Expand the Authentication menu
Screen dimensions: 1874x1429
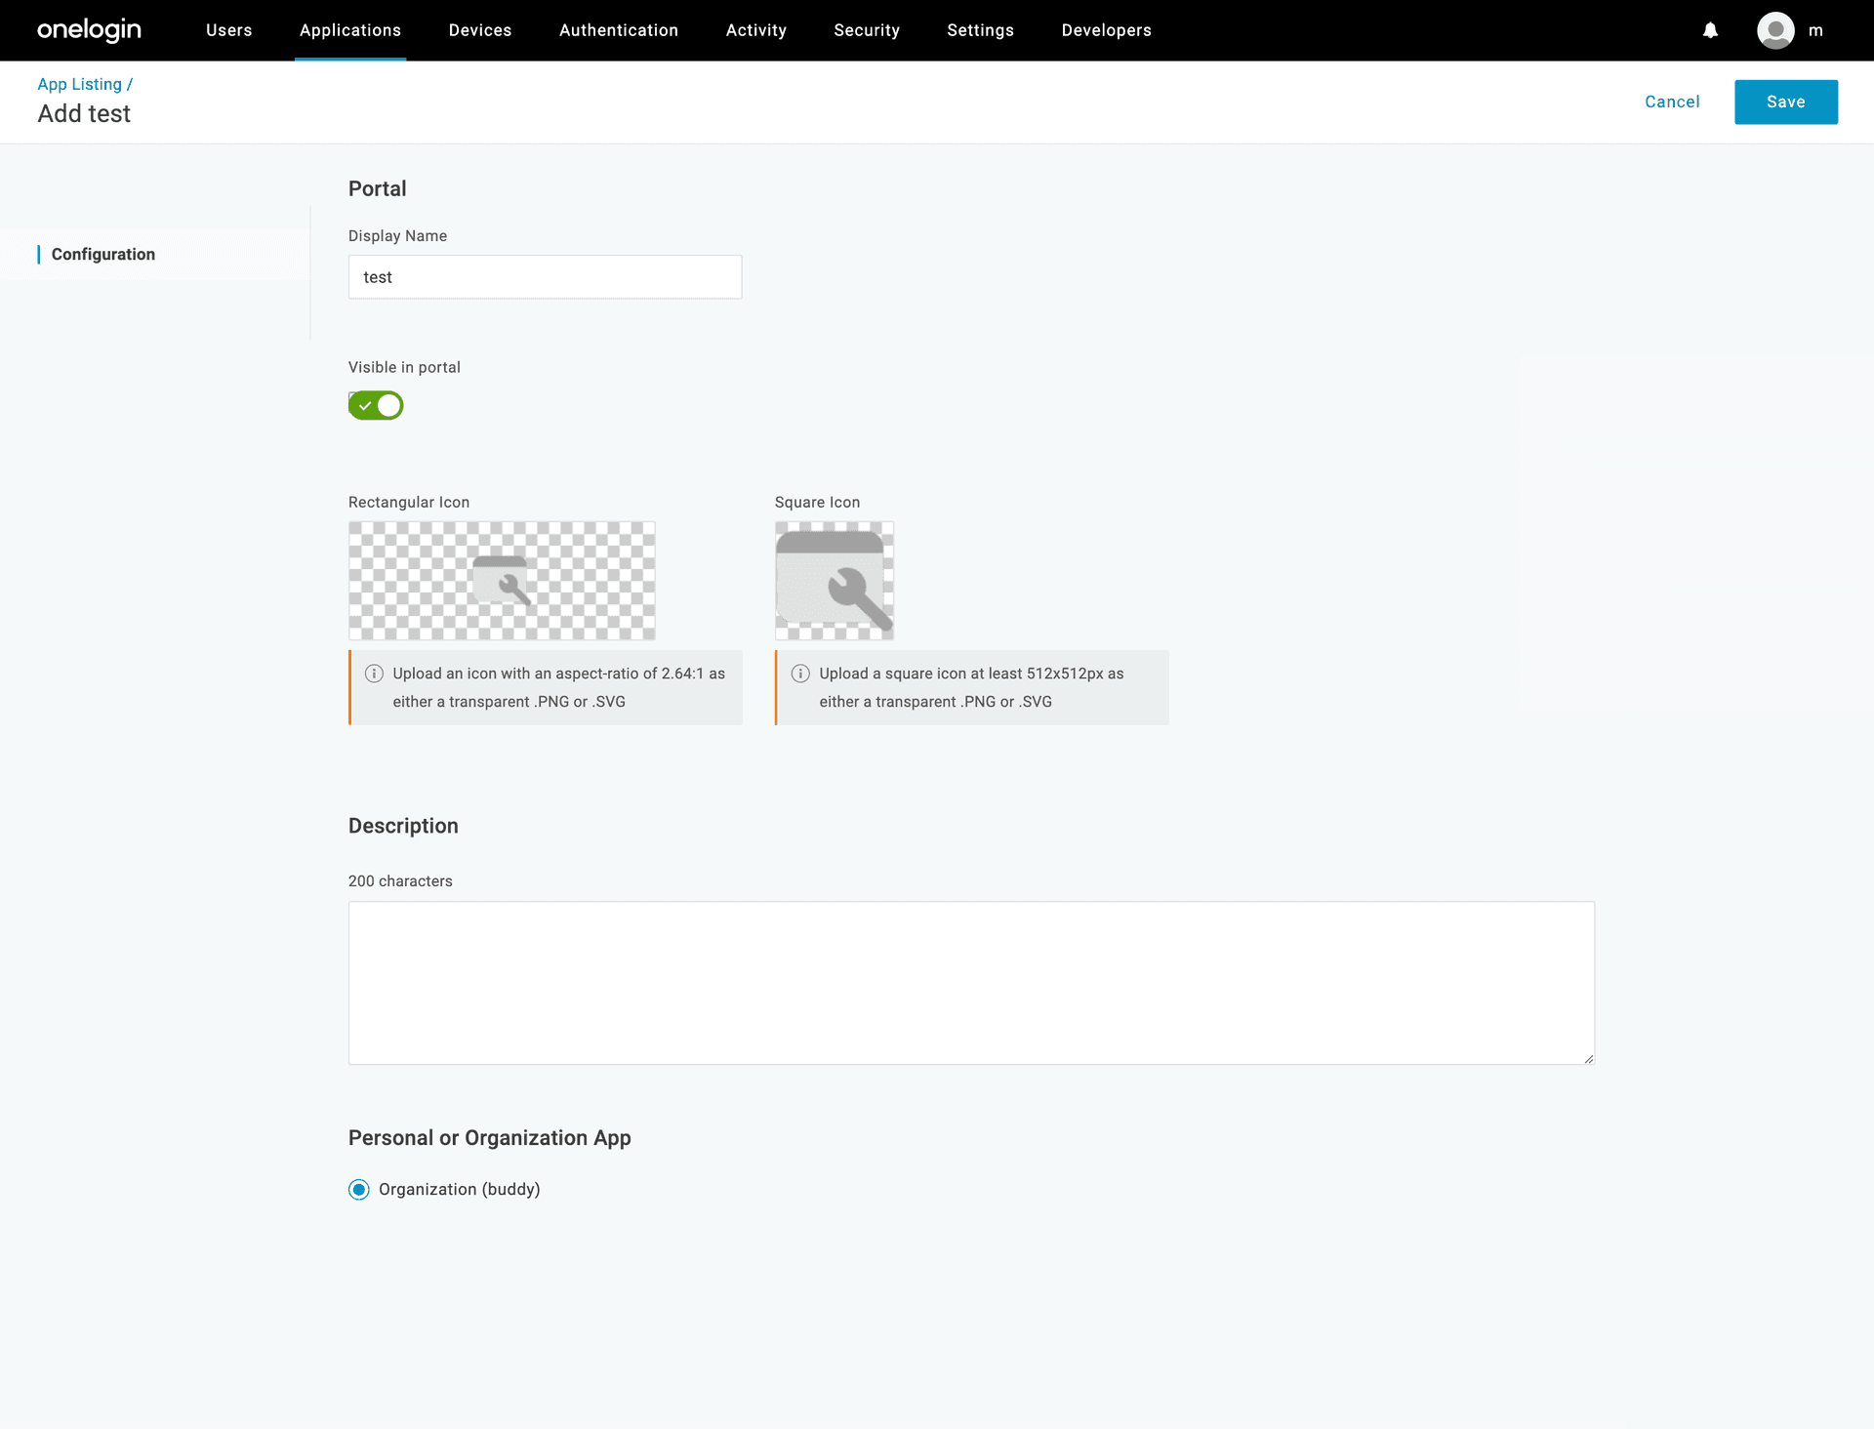coord(619,30)
